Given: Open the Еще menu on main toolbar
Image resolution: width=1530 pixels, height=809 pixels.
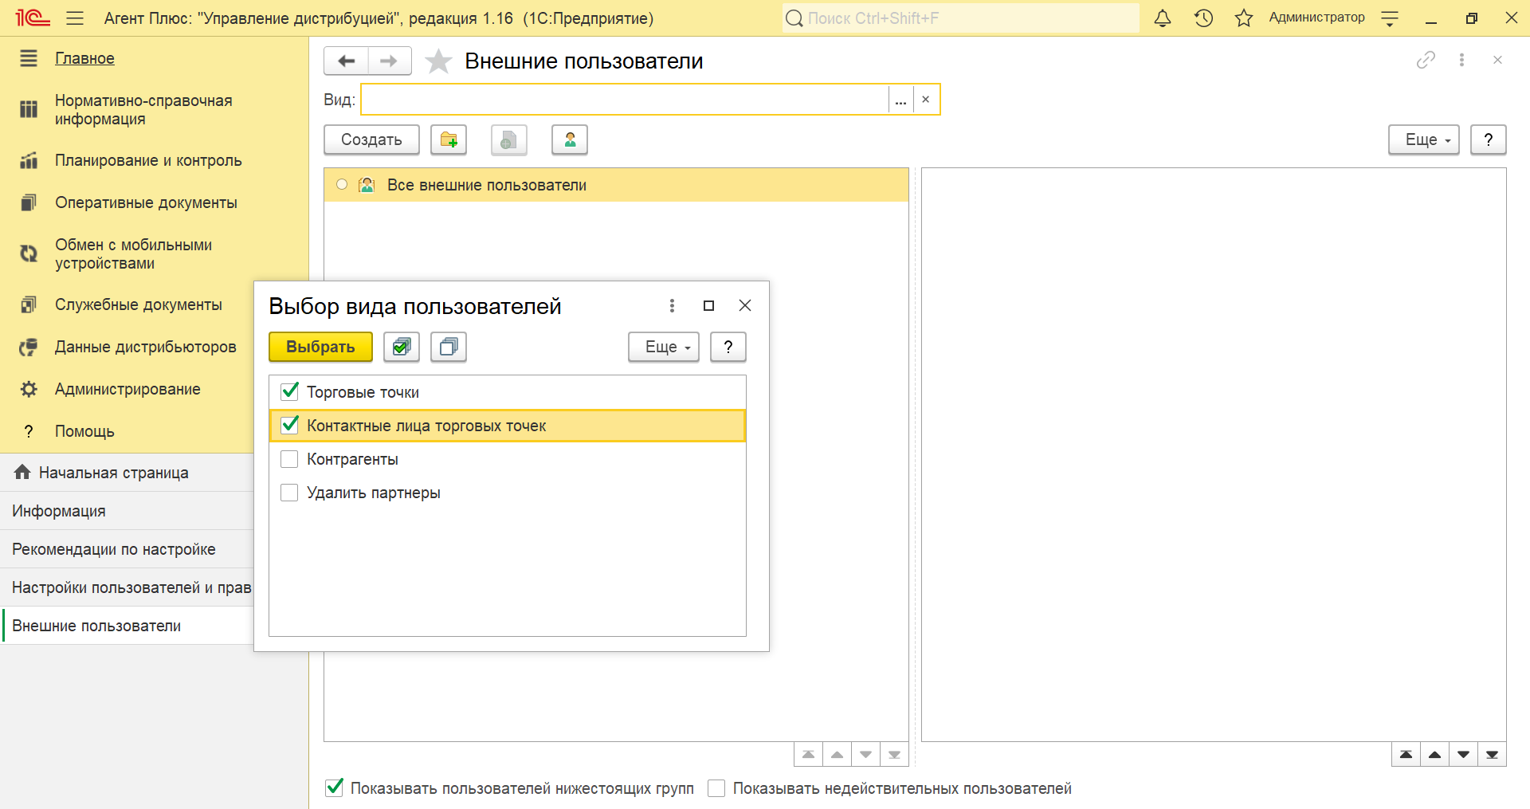Looking at the screenshot, I should (1423, 140).
